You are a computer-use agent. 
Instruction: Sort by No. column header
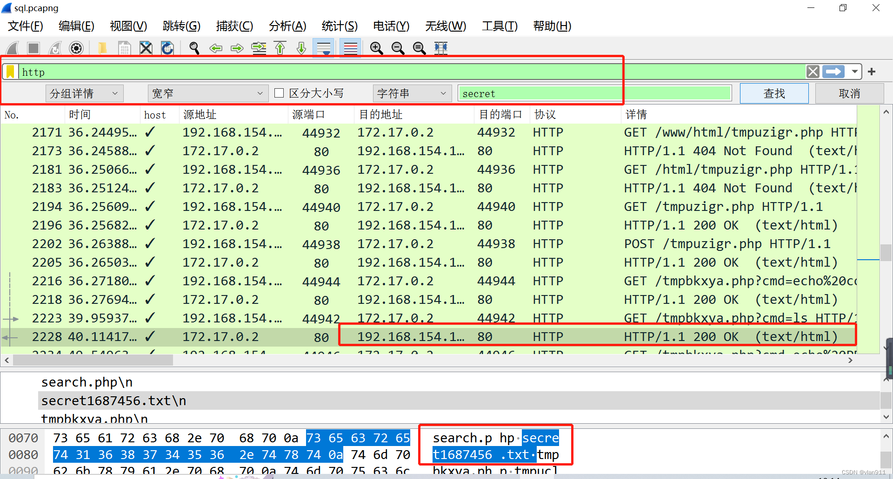pos(33,115)
